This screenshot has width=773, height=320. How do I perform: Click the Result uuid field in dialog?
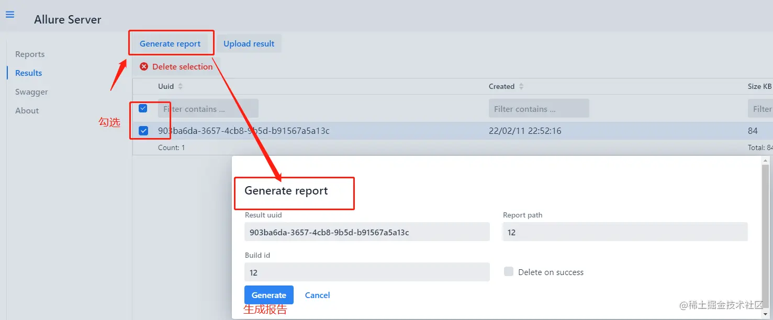(367, 232)
